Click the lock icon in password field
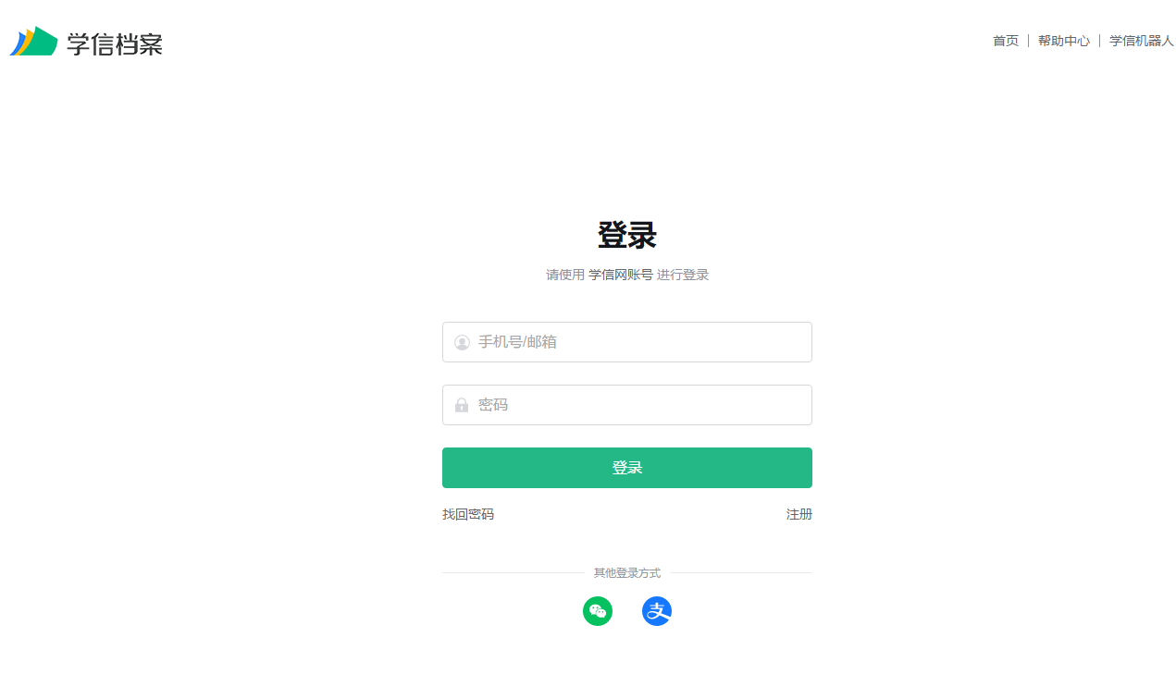1176x674 pixels. click(x=462, y=405)
